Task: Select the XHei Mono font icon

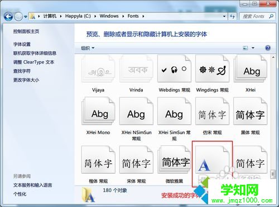Action: pos(98,111)
